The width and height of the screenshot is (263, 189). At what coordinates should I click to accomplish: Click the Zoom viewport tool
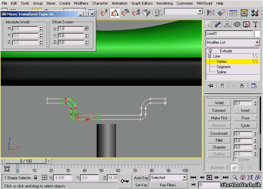pyautogui.click(x=235, y=177)
